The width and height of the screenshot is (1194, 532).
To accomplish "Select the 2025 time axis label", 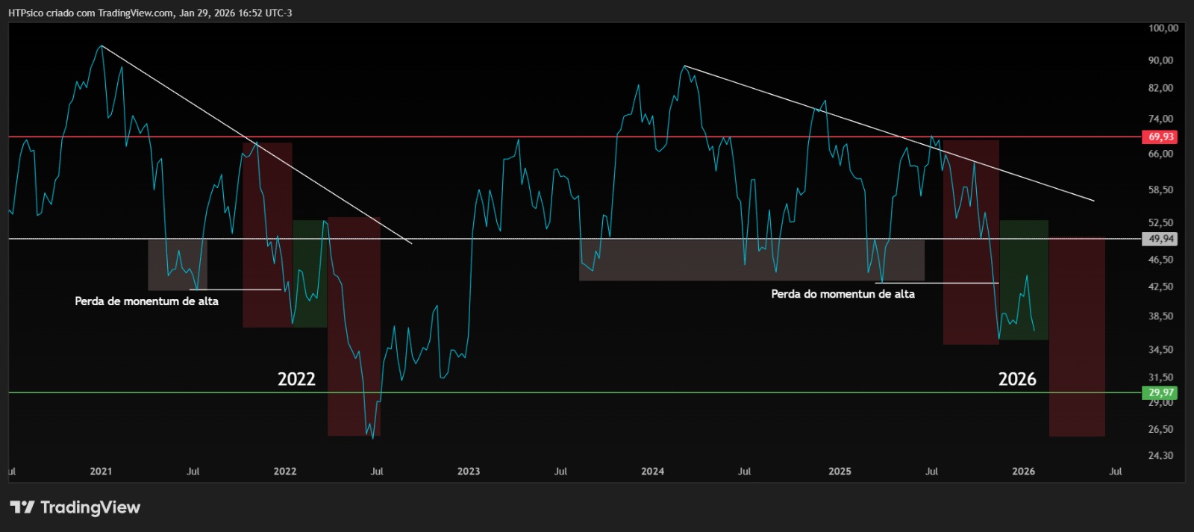I will (840, 472).
